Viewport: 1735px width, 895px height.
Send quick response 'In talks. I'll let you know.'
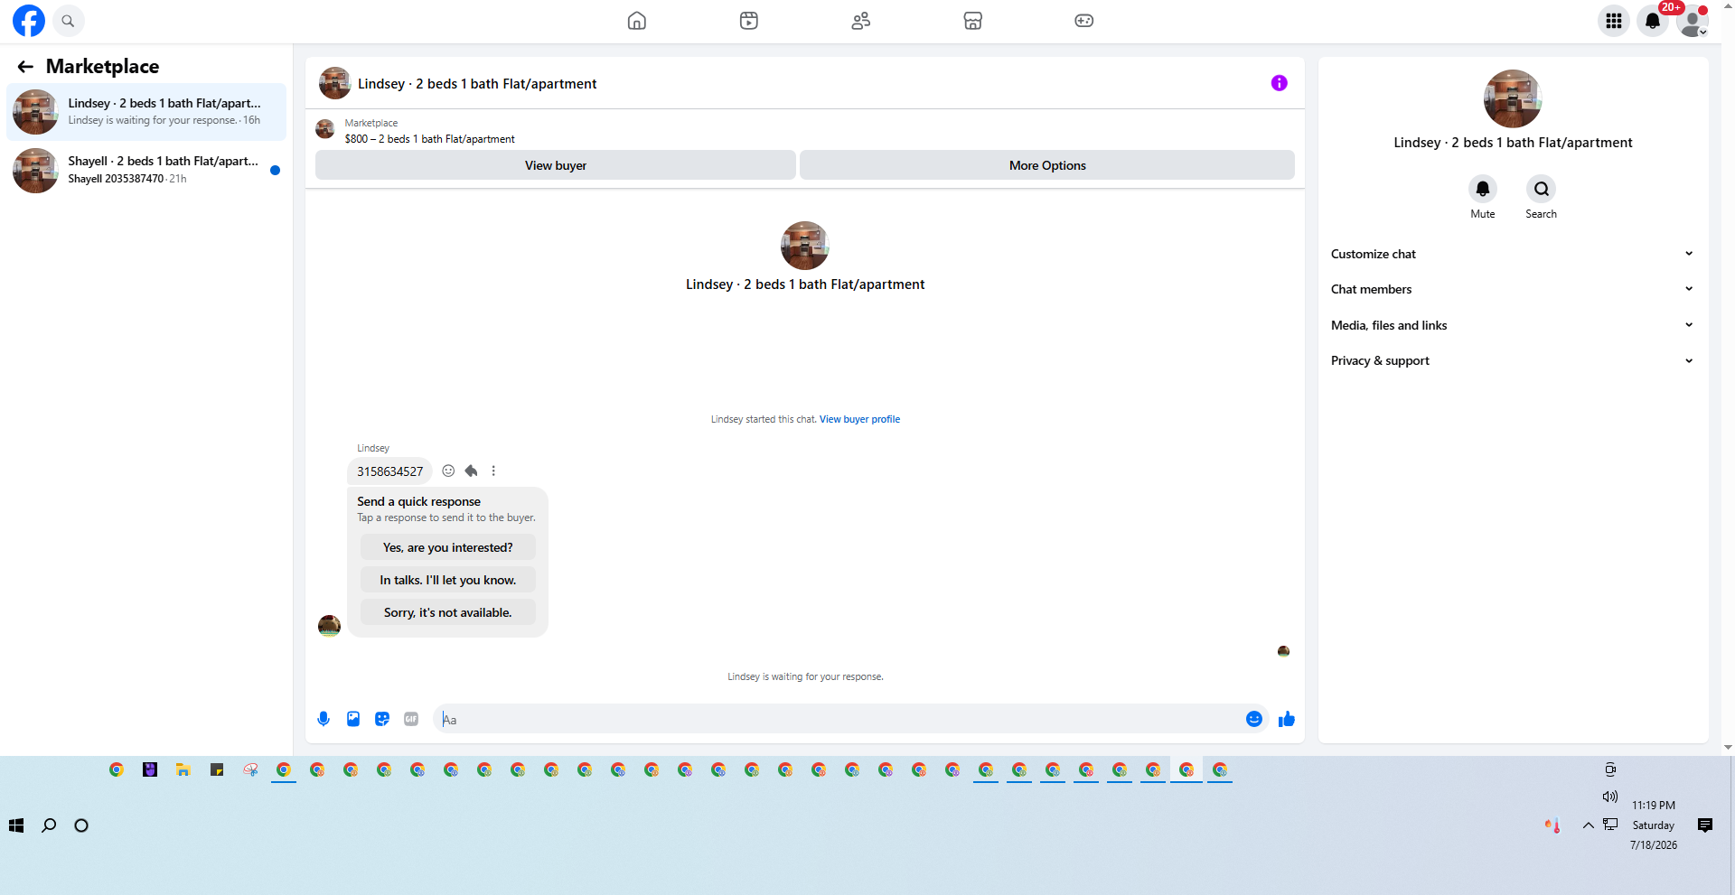[448, 580]
